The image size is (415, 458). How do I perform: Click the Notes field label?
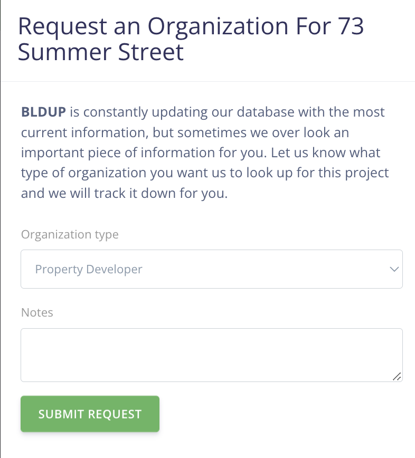pos(37,312)
